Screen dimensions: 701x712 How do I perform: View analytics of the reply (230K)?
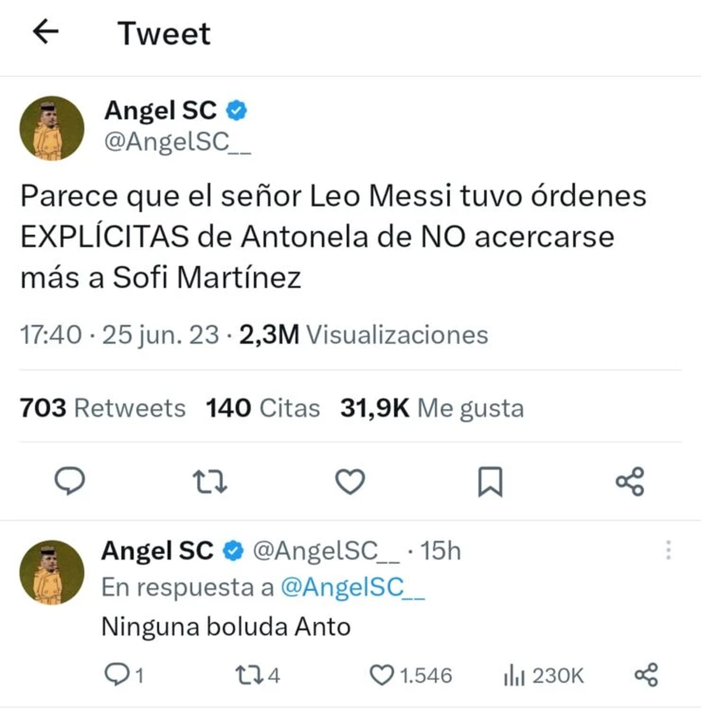coord(543,676)
